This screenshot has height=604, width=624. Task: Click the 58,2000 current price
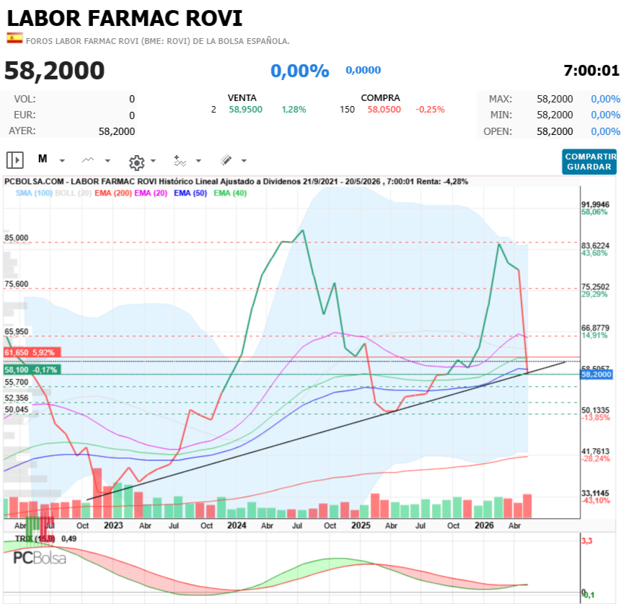[55, 71]
